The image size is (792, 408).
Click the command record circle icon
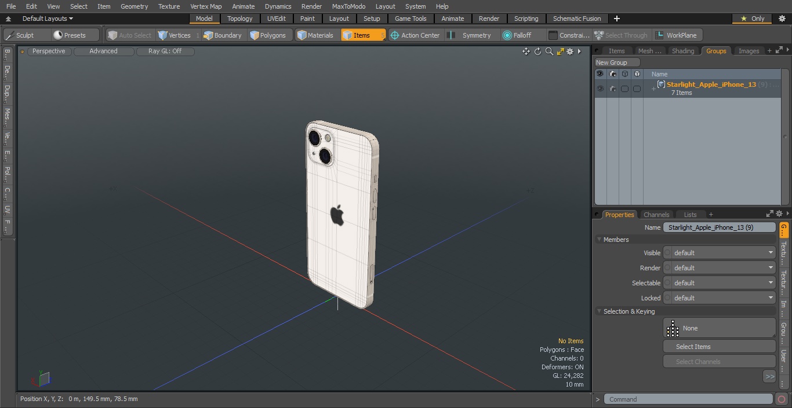[782, 399]
